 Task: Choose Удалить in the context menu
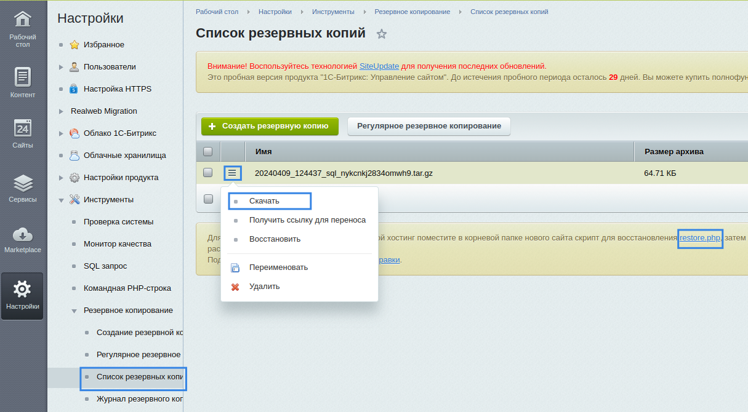point(264,287)
